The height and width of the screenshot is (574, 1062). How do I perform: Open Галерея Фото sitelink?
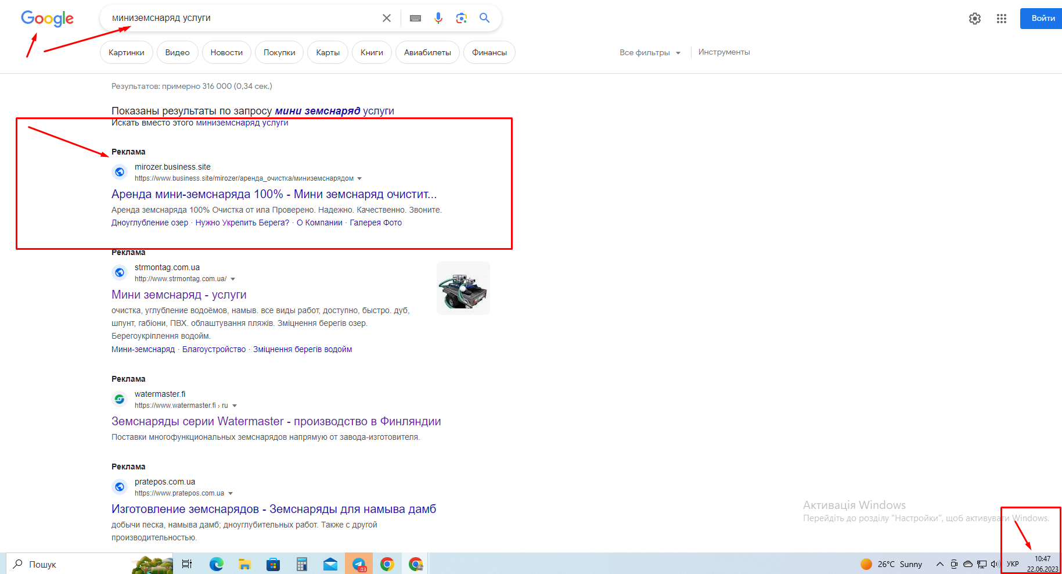click(376, 223)
